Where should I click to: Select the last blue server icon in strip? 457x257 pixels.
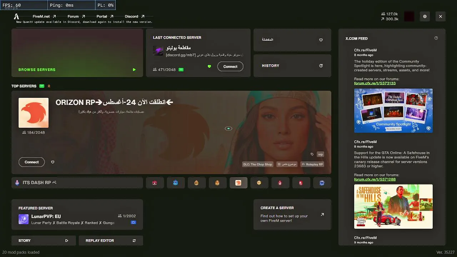322,183
